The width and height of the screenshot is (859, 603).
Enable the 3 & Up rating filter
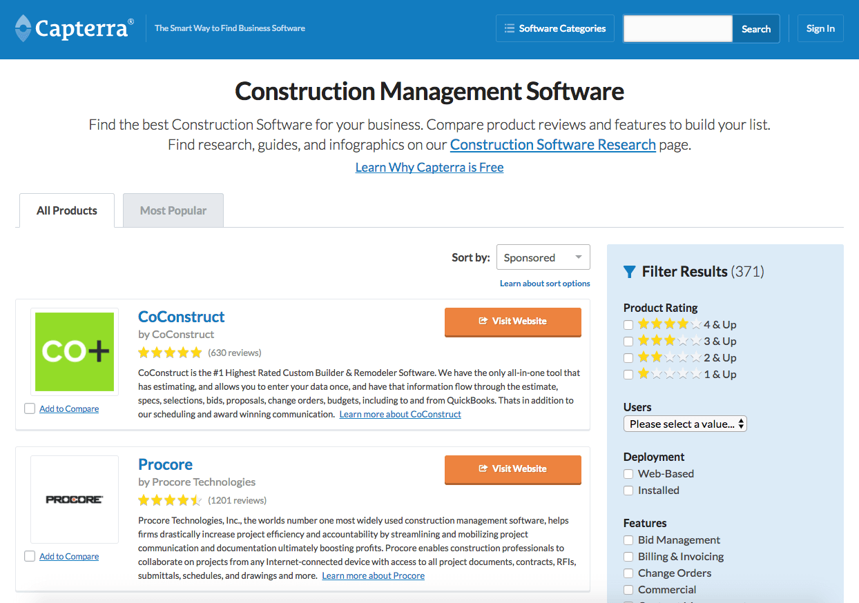(x=628, y=341)
